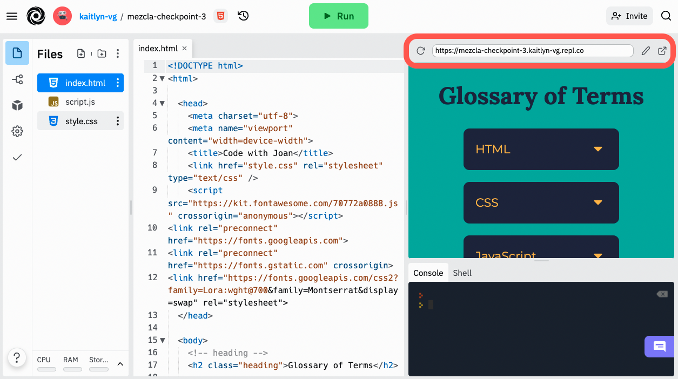This screenshot has height=379, width=678.
Task: Open the Settings gear sidebar icon
Action: click(x=17, y=131)
